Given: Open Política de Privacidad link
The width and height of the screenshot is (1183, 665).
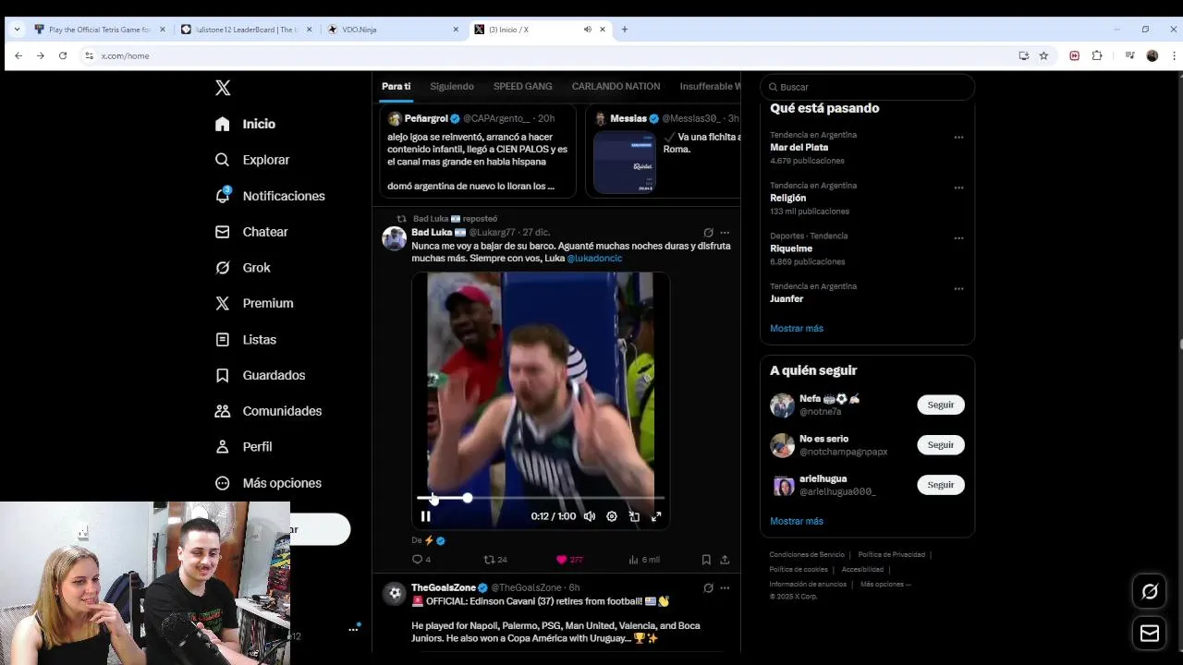Looking at the screenshot, I should point(892,555).
